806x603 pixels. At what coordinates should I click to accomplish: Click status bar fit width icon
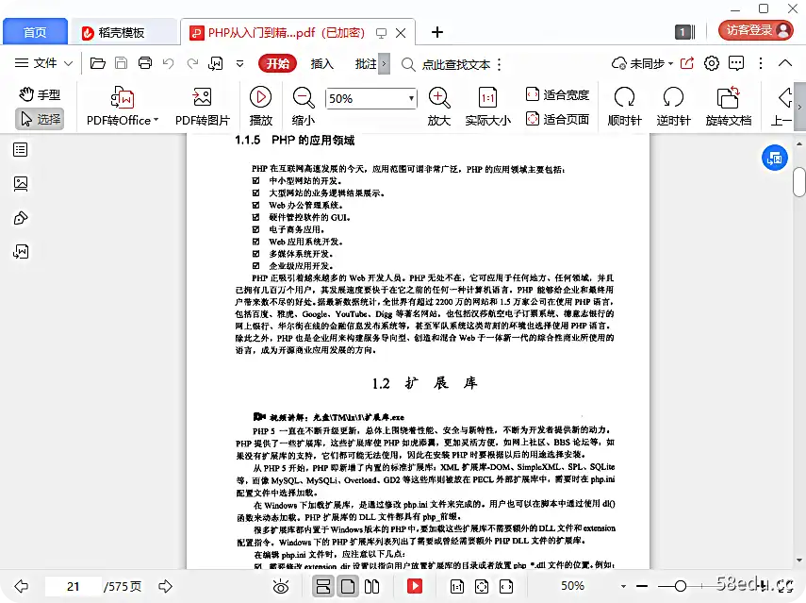tap(506, 586)
